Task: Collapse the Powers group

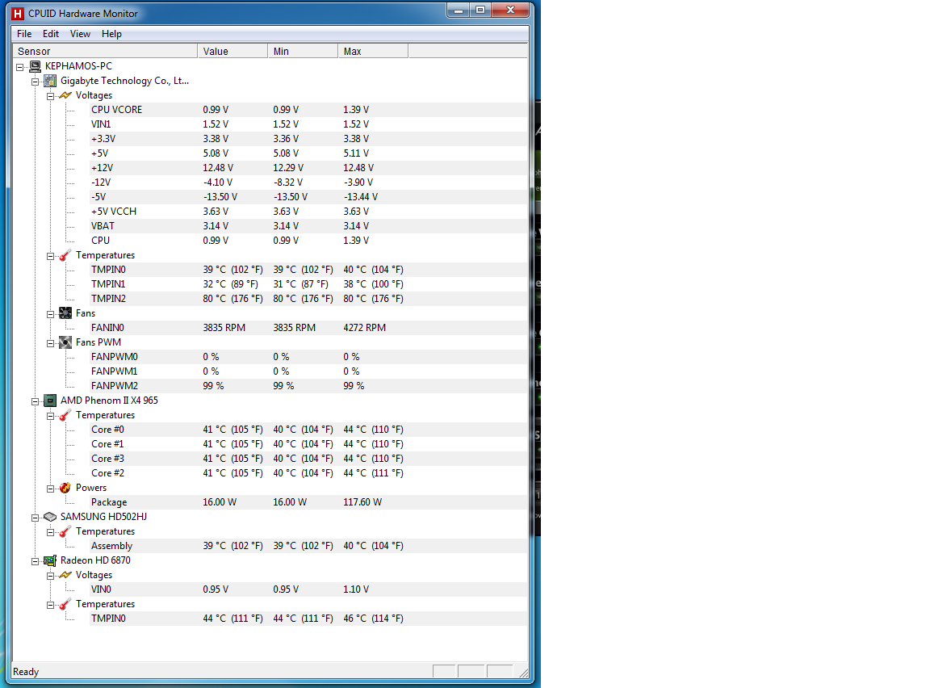Action: point(50,489)
